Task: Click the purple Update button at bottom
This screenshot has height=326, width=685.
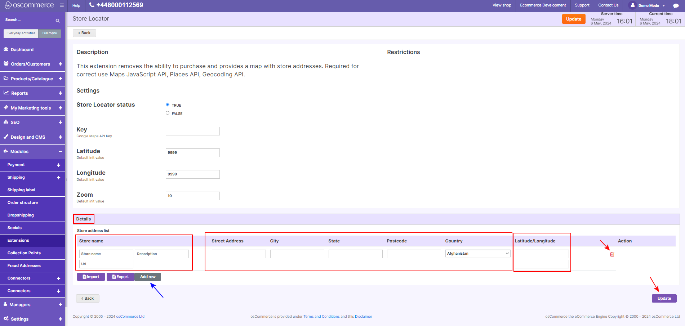Action: (664, 298)
